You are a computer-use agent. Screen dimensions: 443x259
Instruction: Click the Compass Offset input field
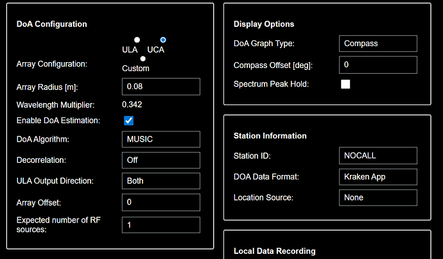tap(378, 65)
